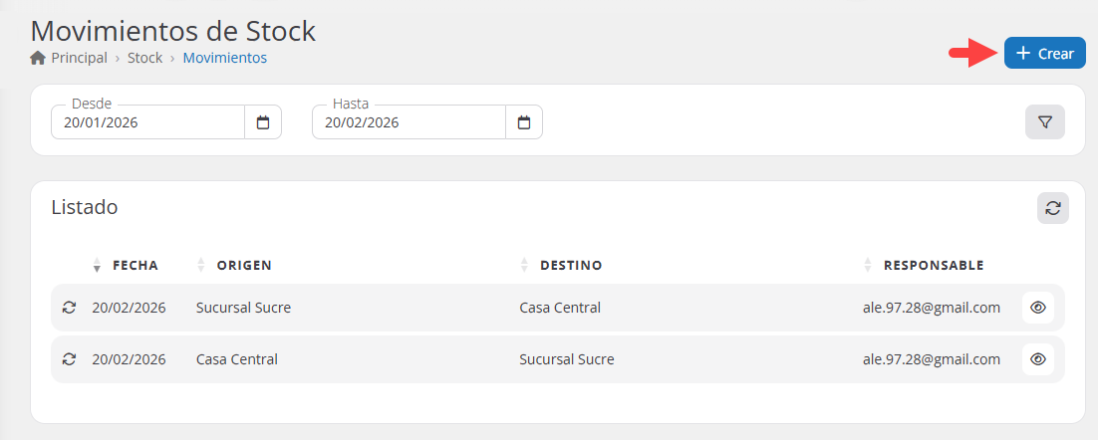Image resolution: width=1098 pixels, height=440 pixels.
Task: Sort the list by Fecha column
Action: [135, 265]
